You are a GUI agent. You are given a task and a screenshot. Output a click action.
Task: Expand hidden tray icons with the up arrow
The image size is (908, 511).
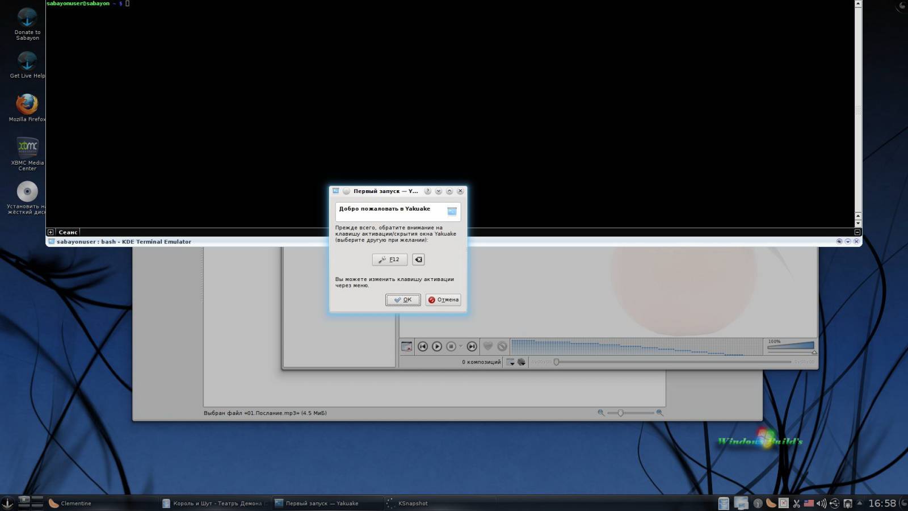[x=860, y=503]
